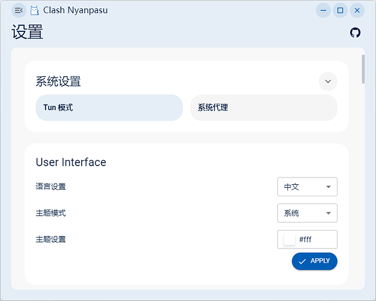Expand the 系统设置 section chevron
This screenshot has width=376, height=301.
coord(328,81)
